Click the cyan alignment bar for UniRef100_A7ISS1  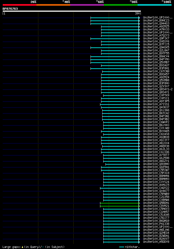tap(120, 104)
